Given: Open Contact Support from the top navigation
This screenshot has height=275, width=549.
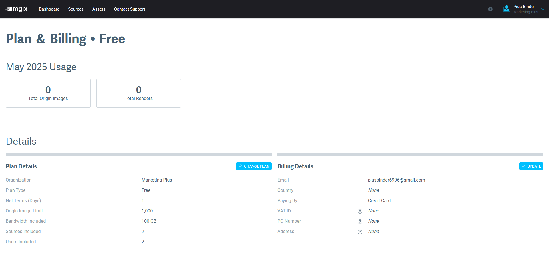Looking at the screenshot, I should click(130, 9).
